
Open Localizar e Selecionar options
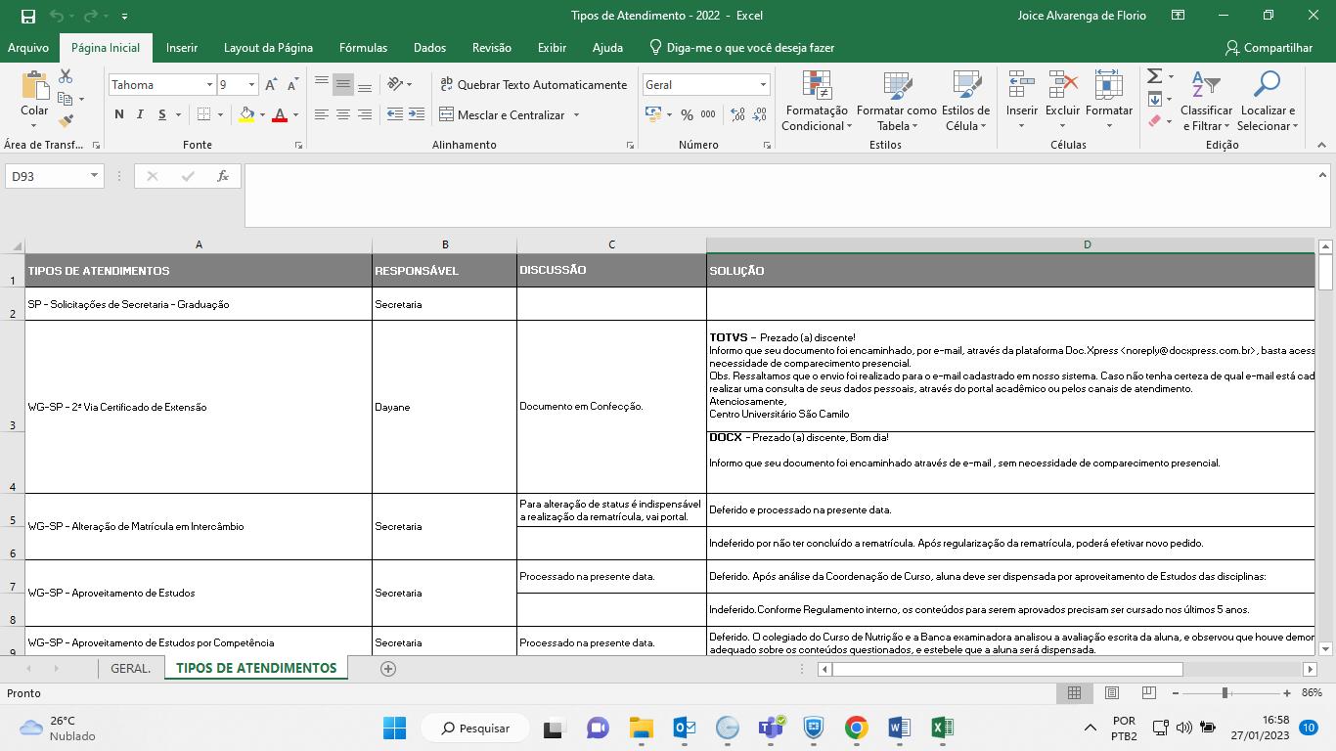pyautogui.click(x=1267, y=102)
